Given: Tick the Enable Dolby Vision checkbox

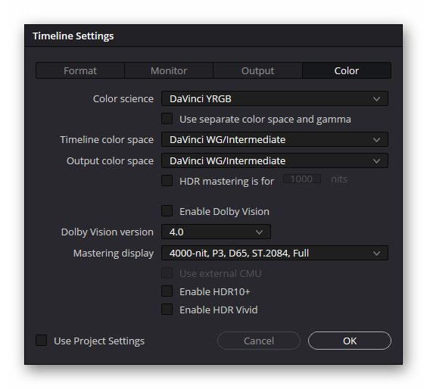Looking at the screenshot, I should tap(167, 211).
